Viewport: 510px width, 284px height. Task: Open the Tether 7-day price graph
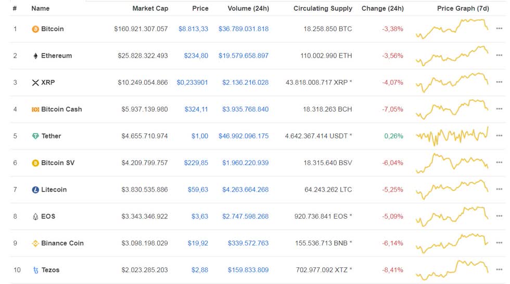[452, 136]
